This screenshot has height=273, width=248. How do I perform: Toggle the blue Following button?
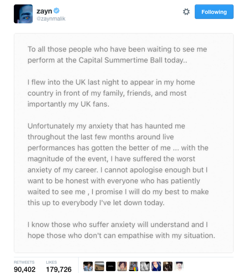click(214, 12)
